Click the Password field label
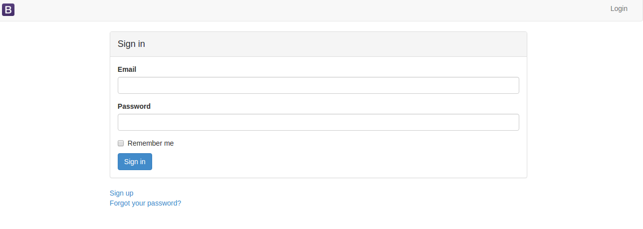Screen dimensions: 643x229 (134, 106)
